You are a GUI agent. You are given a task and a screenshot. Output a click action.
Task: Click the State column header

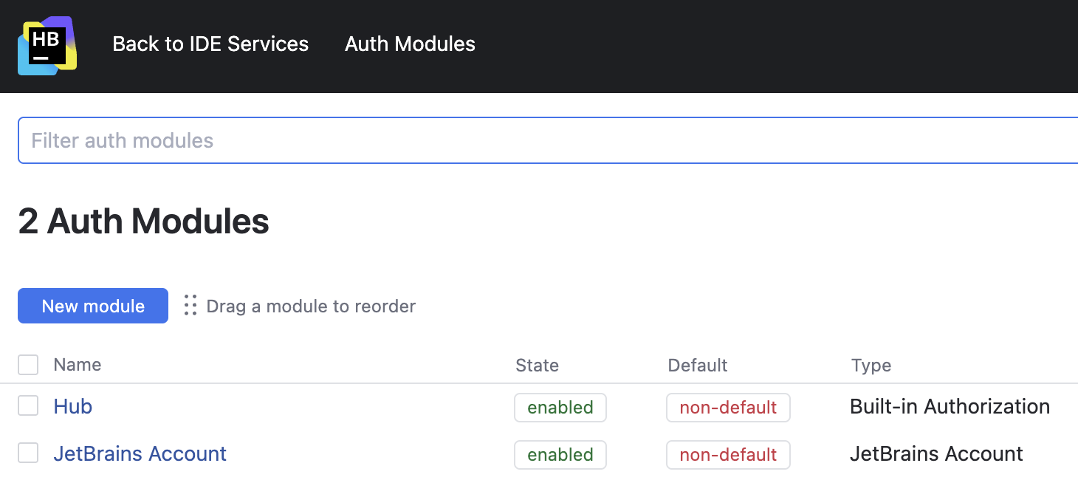click(537, 366)
